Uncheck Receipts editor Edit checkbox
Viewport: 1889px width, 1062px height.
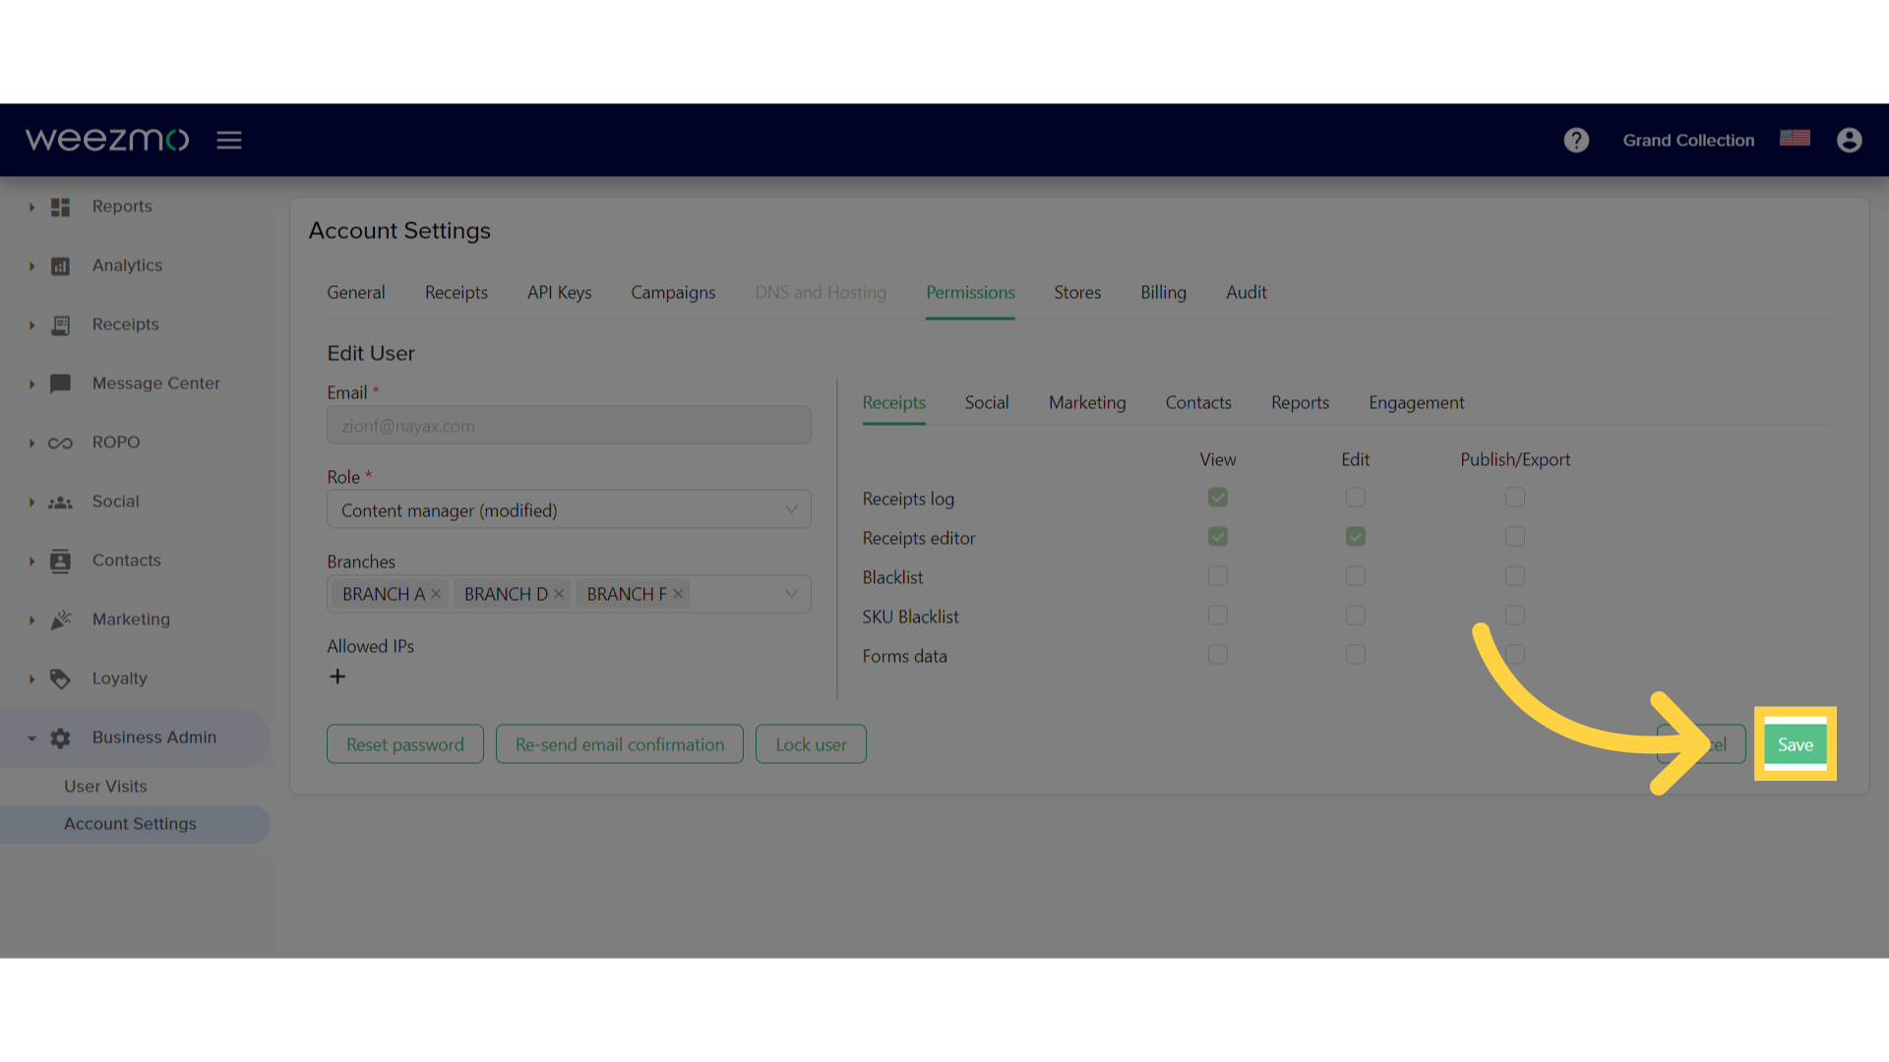coord(1356,537)
